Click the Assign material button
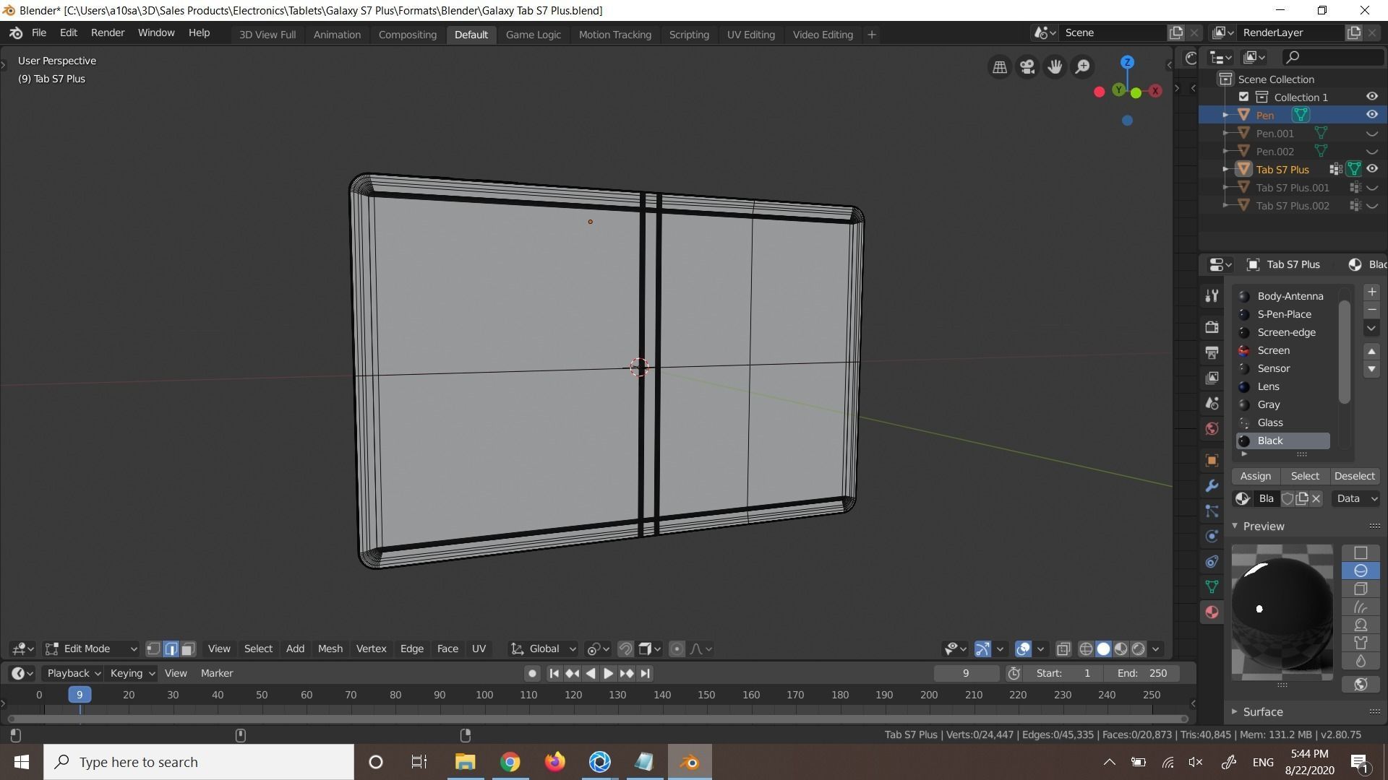 (x=1255, y=477)
